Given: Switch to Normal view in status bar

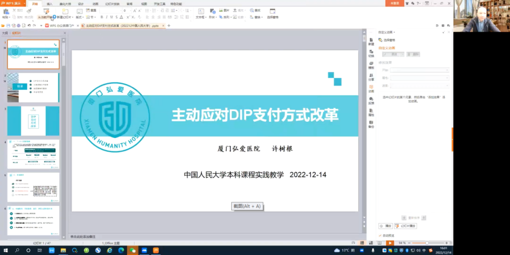Looking at the screenshot, I should tap(362, 243).
